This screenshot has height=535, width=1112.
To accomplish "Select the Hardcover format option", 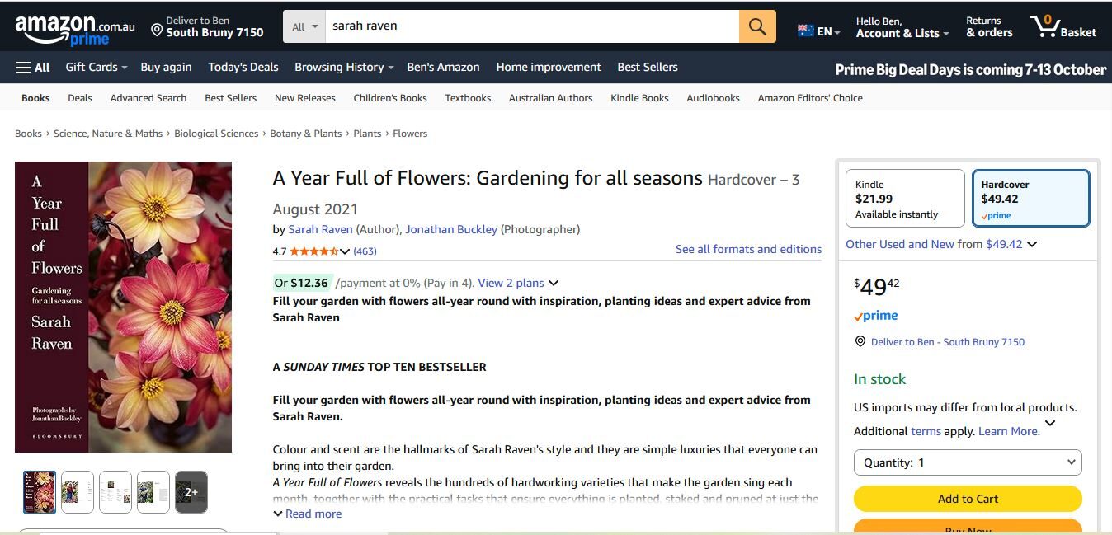I will point(1031,199).
